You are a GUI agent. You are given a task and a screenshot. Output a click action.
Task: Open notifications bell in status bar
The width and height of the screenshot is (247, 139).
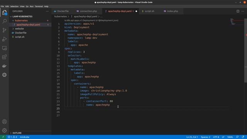[243, 137]
